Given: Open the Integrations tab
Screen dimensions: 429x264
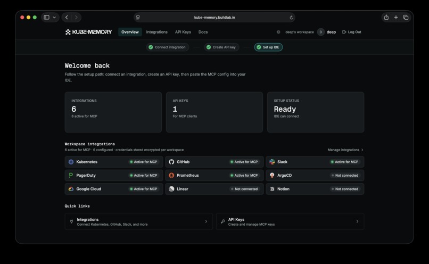Looking at the screenshot, I should 157,32.
